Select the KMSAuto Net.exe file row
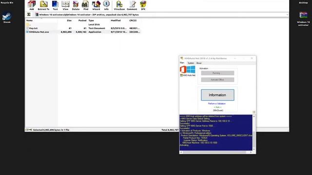The width and height of the screenshot is (312, 175). [x=83, y=32]
